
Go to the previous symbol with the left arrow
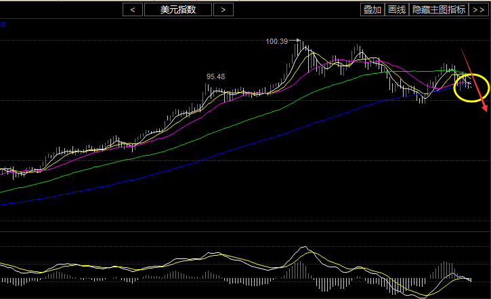tap(133, 9)
